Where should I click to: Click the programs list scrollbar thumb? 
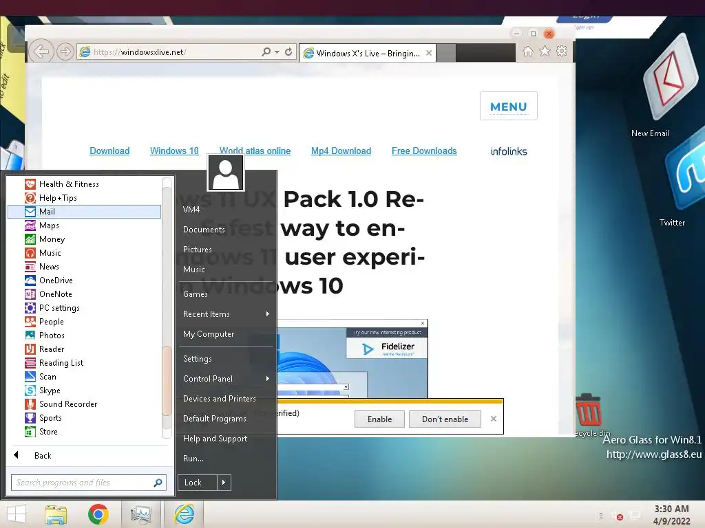[167, 380]
